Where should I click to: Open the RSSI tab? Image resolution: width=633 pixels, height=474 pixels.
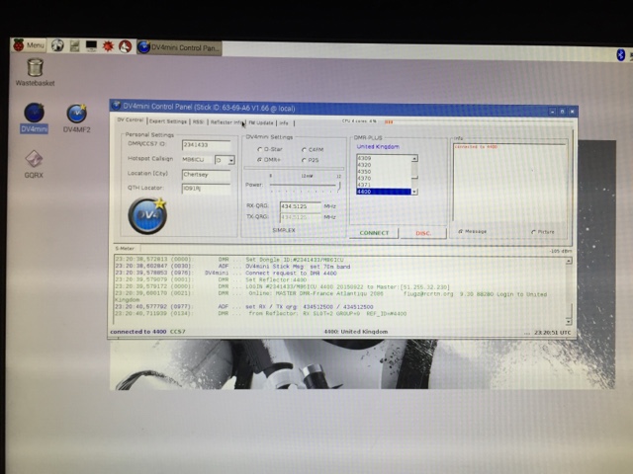[198, 121]
